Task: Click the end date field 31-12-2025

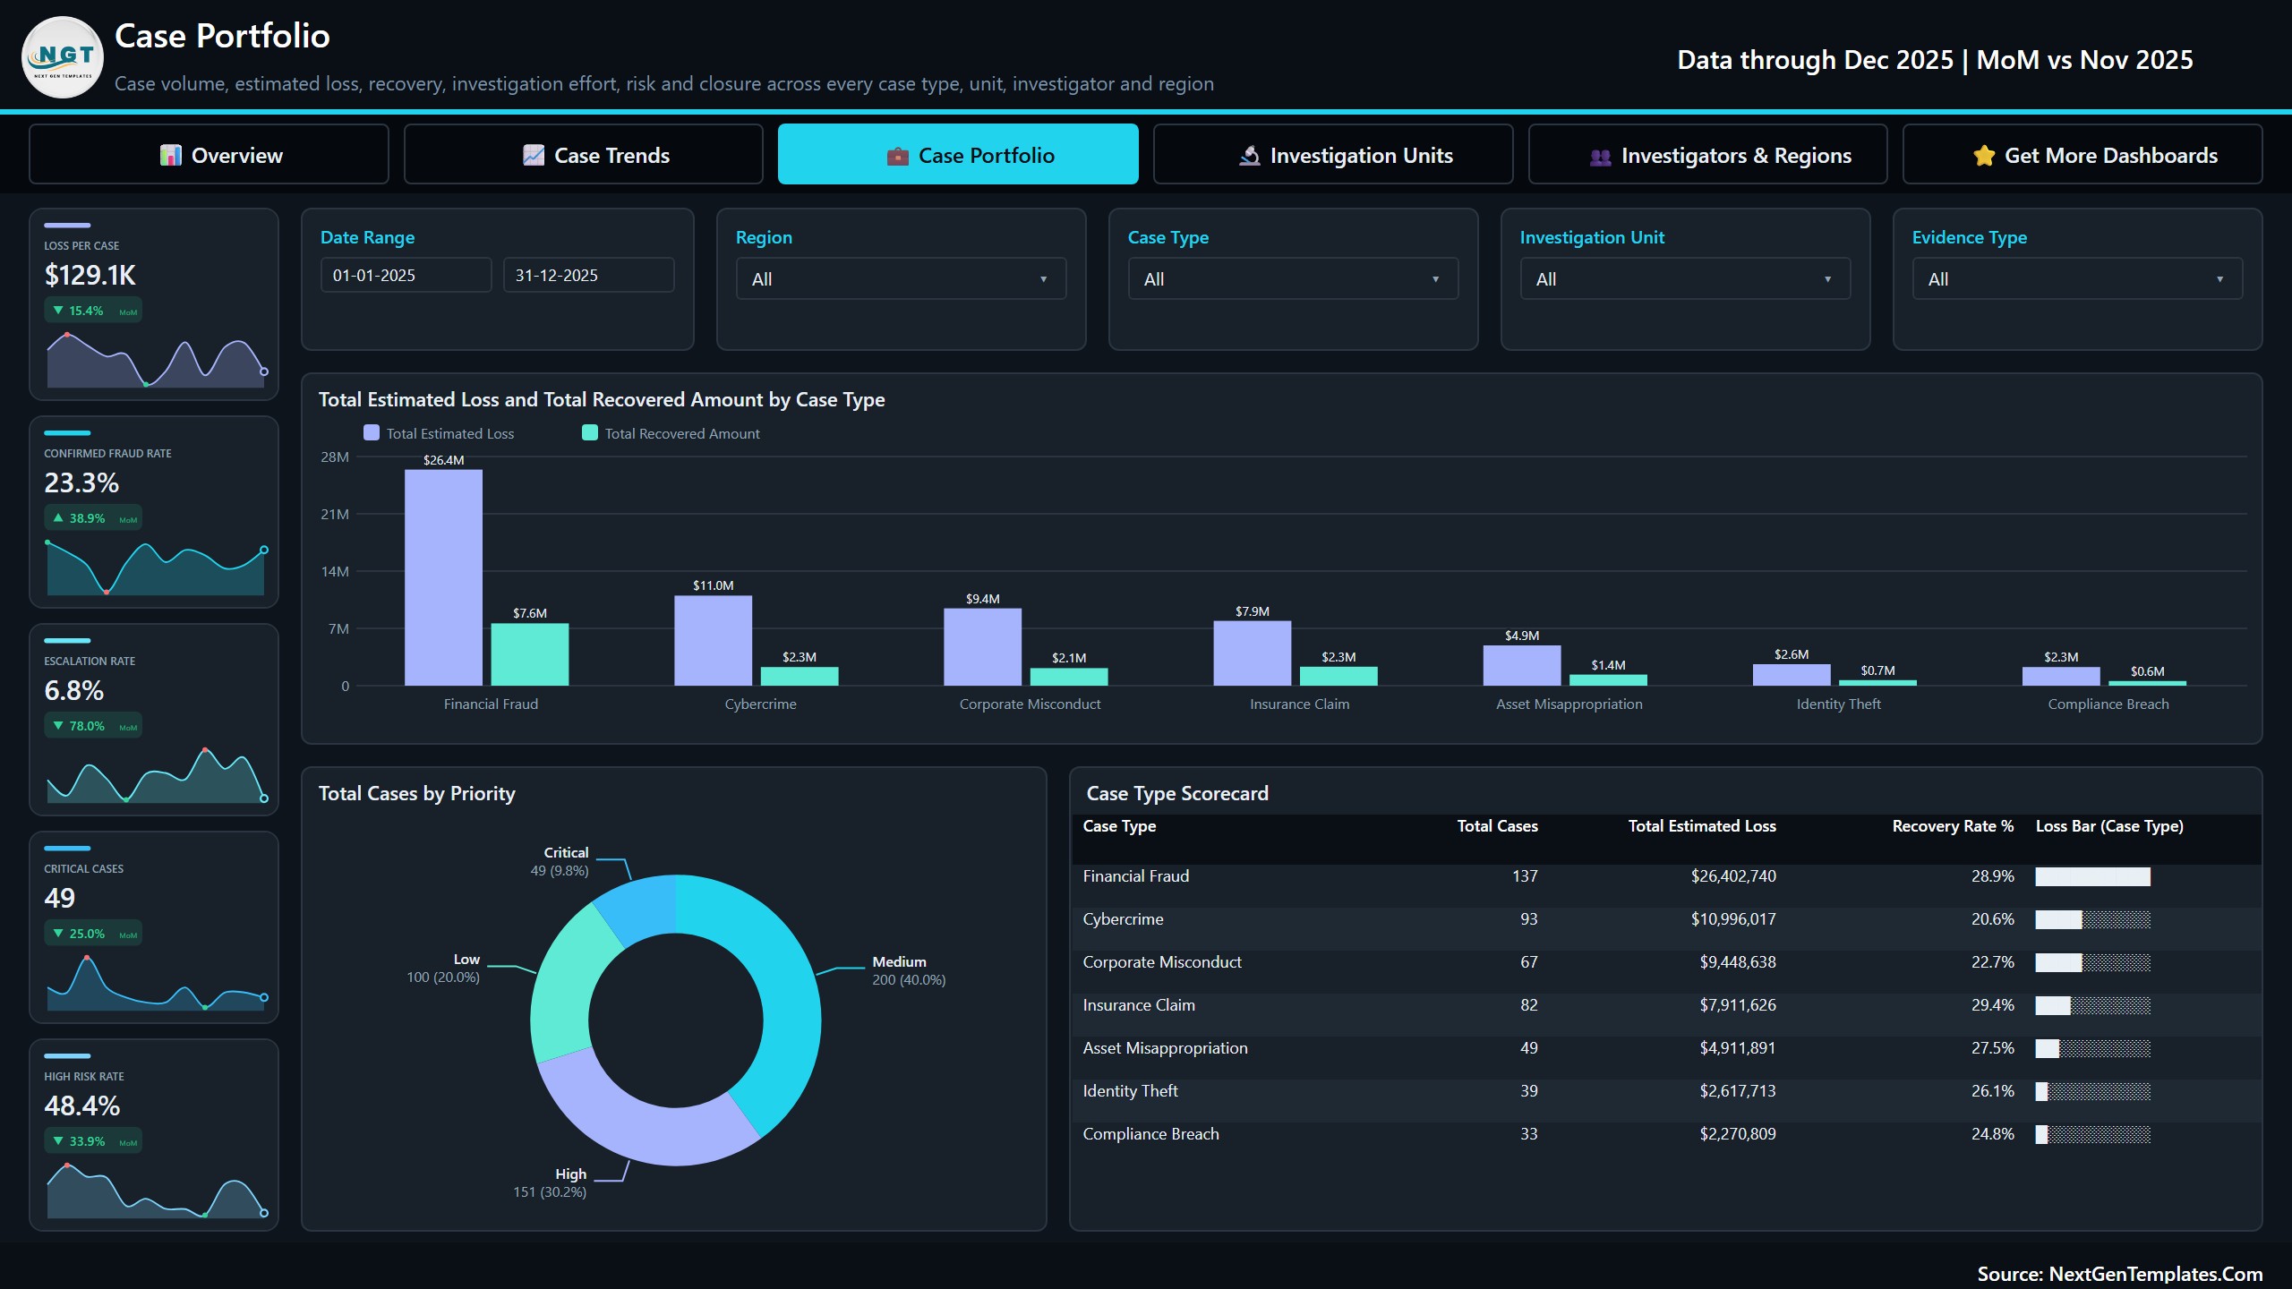Action: point(589,276)
